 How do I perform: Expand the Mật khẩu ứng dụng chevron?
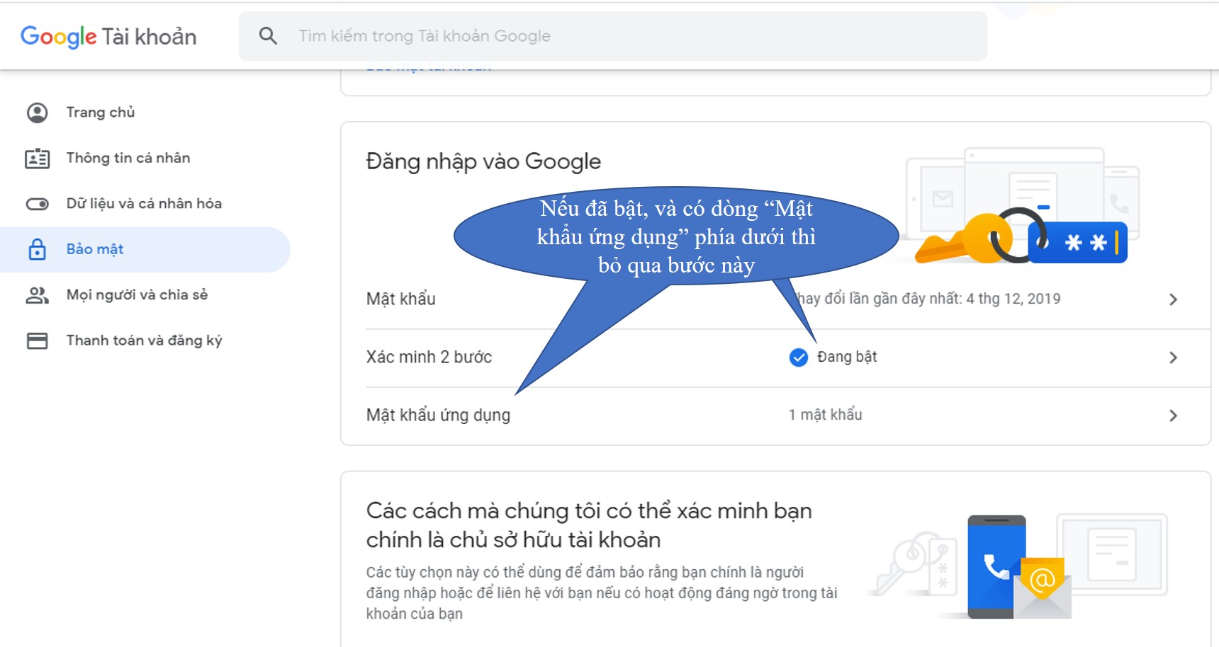[1173, 416]
